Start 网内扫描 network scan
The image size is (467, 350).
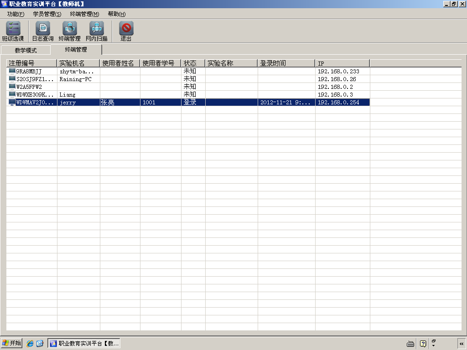point(97,31)
